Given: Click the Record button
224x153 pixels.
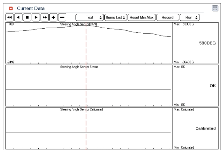Looking at the screenshot, I should (x=167, y=17).
